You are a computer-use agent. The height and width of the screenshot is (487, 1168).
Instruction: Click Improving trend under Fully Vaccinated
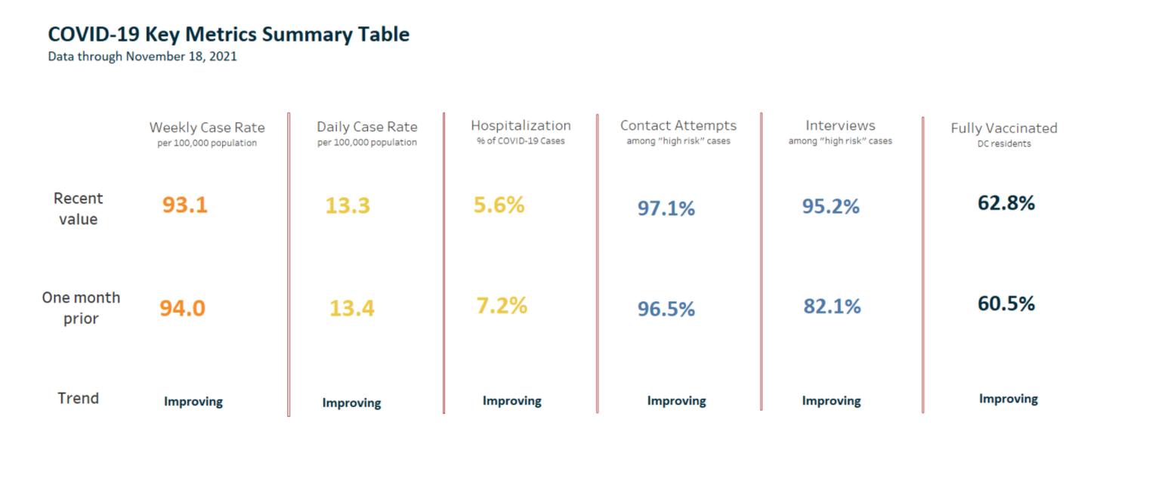pyautogui.click(x=1008, y=399)
